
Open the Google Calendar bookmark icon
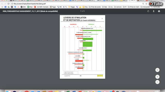(5, 7)
